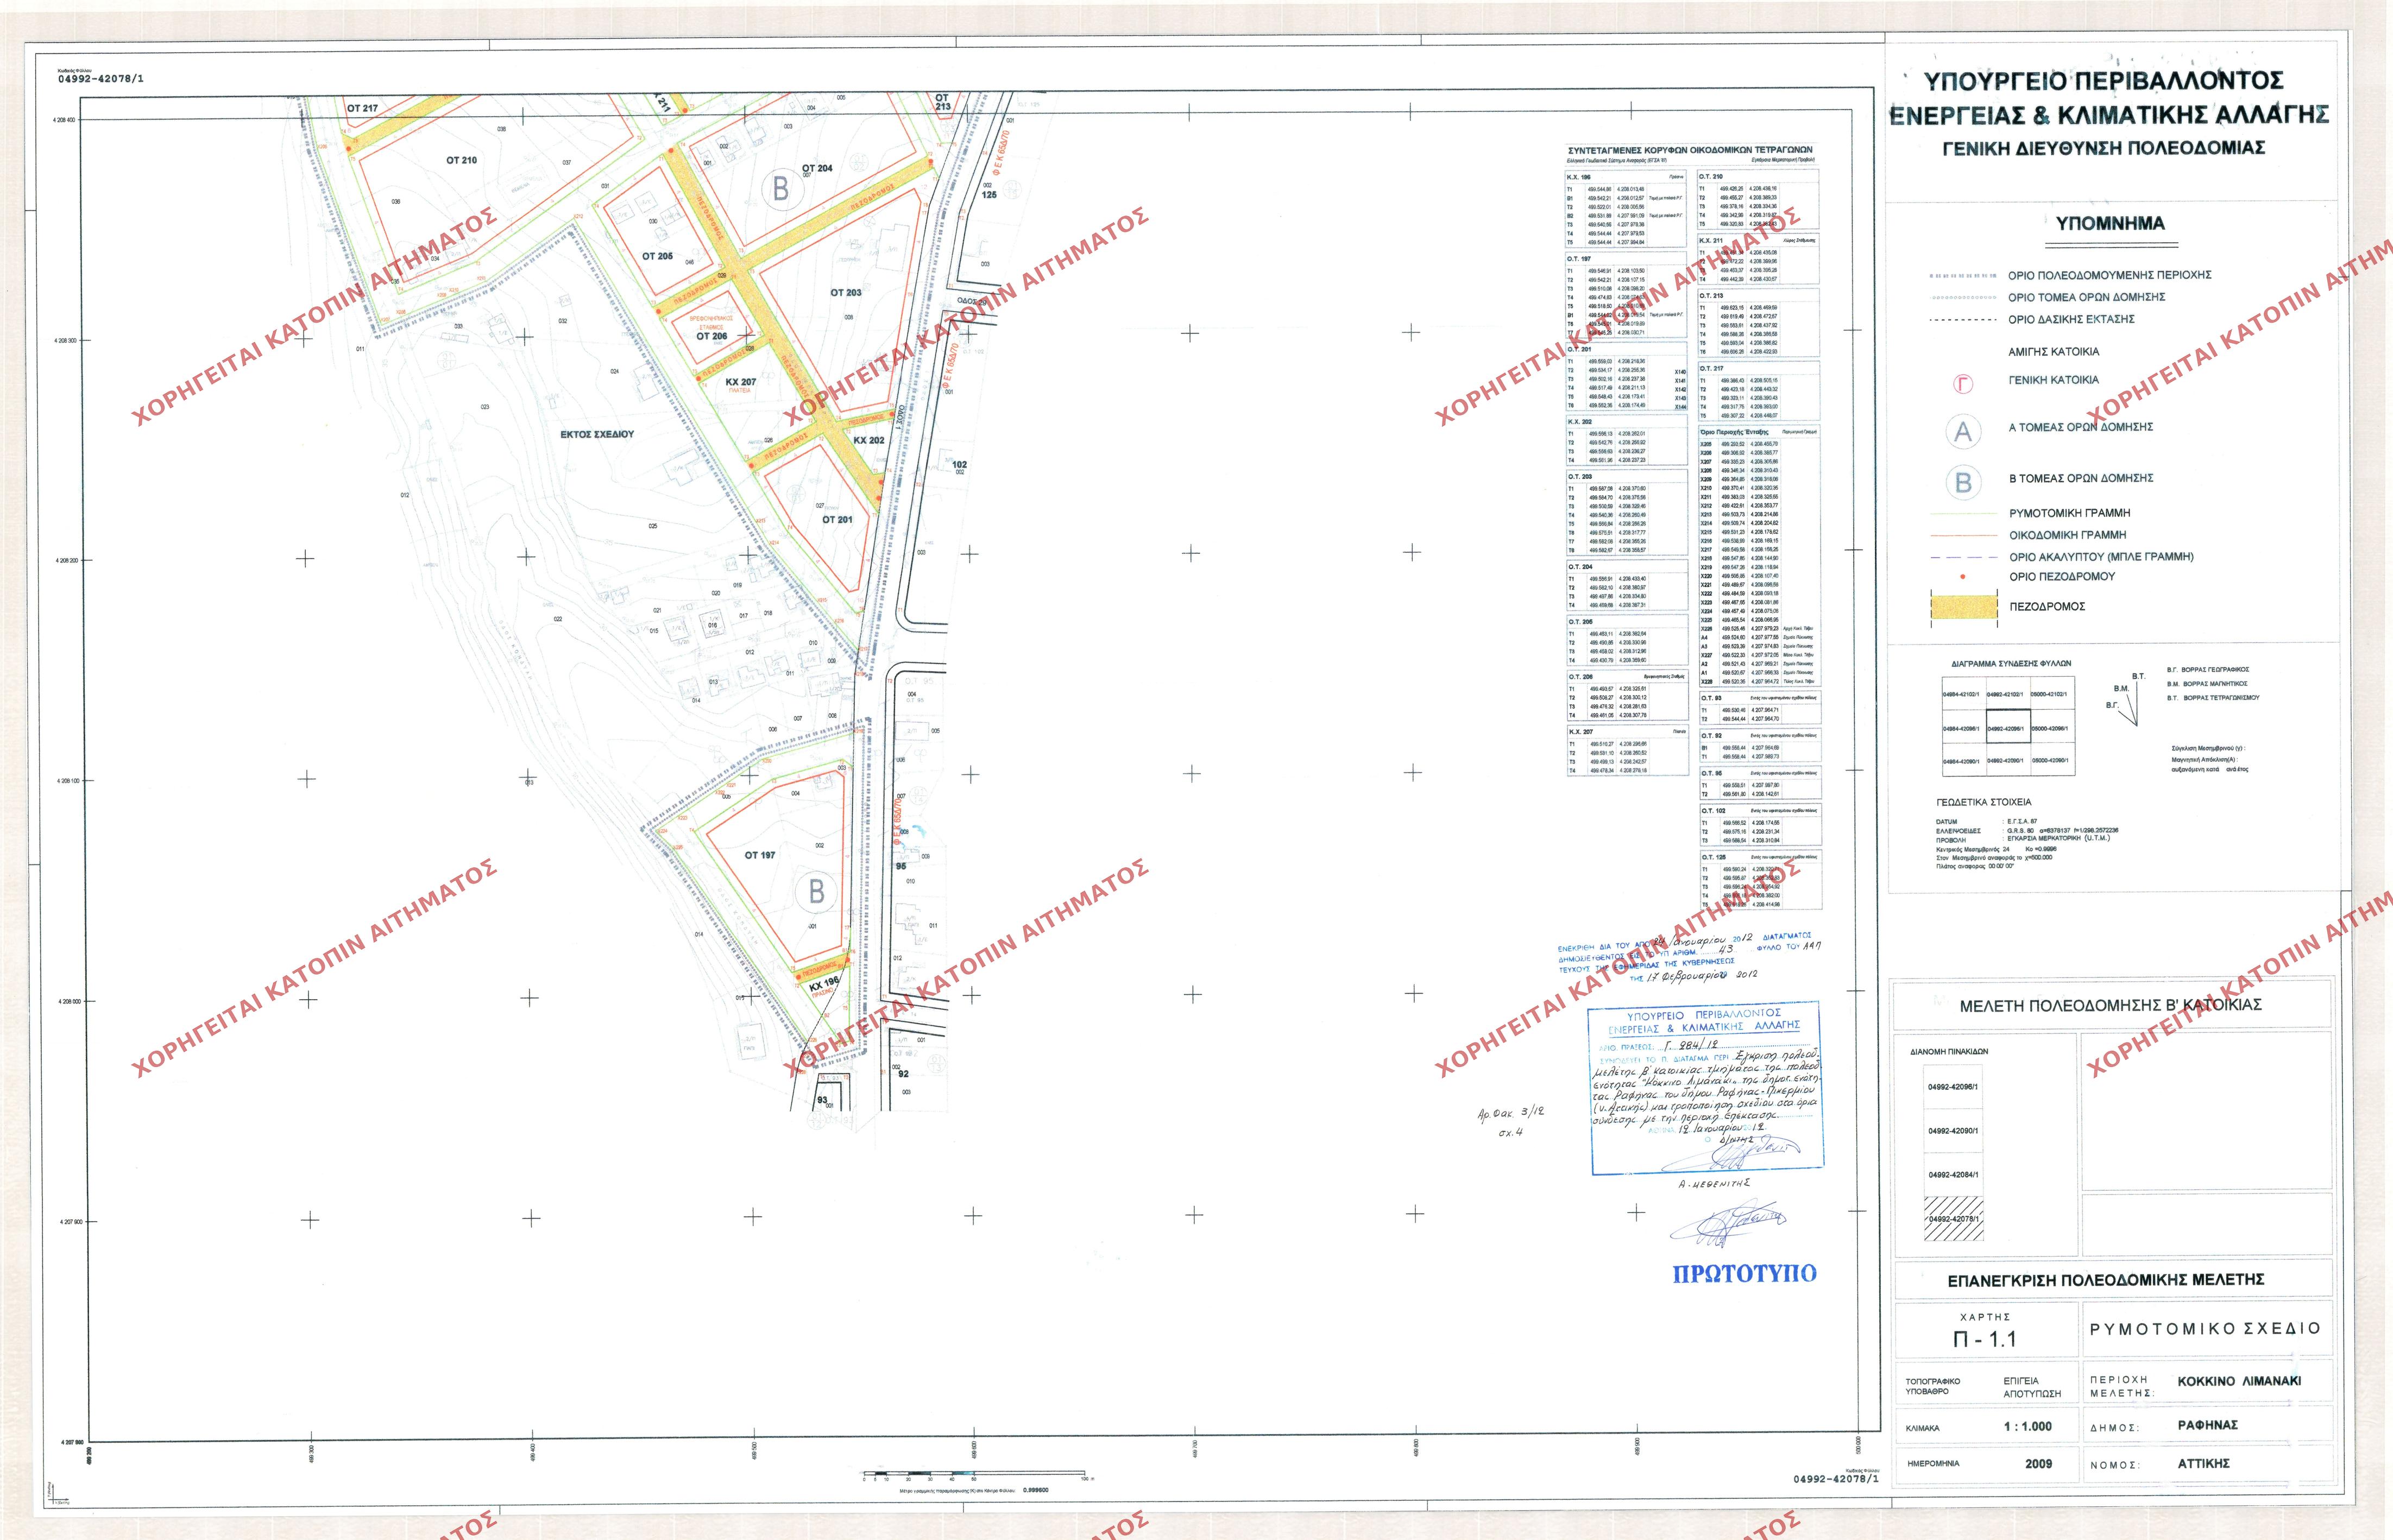Select hatched sheet 04992-42078/1 in ΔΙΑΝΟΜΗ ΠΙΝΑΚΙΔΩΝ

coord(1955,1220)
